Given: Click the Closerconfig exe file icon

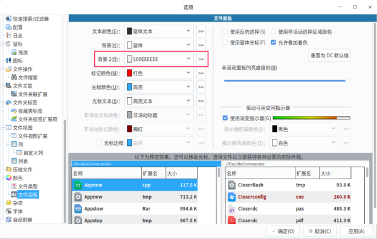Looking at the screenshot, I should pyautogui.click(x=232, y=197).
